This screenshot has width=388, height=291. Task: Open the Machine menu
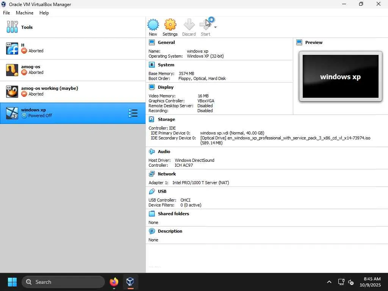pos(25,13)
